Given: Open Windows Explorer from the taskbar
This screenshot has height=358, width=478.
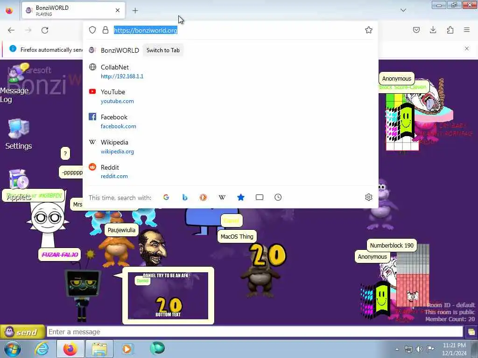Looking at the screenshot, I should coord(99,349).
